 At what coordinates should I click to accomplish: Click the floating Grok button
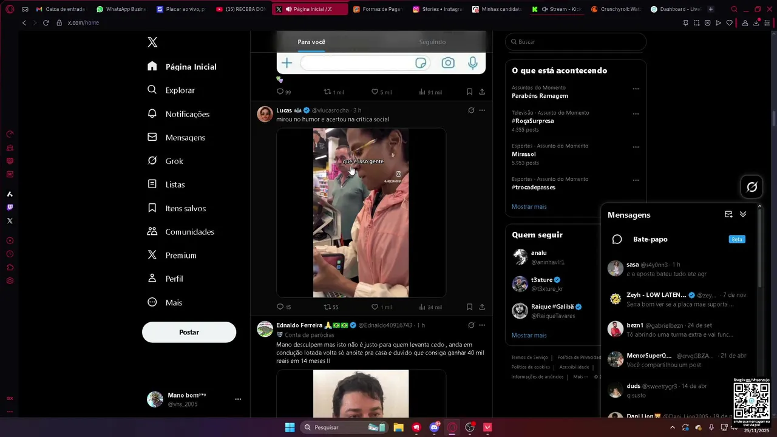[752, 187]
